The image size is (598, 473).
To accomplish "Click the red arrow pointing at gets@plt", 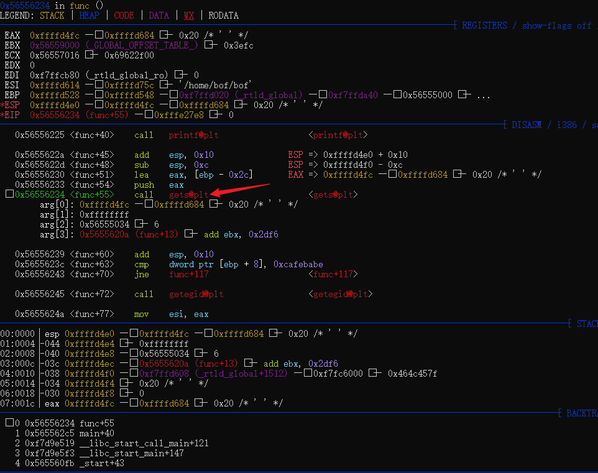I will 241,190.
